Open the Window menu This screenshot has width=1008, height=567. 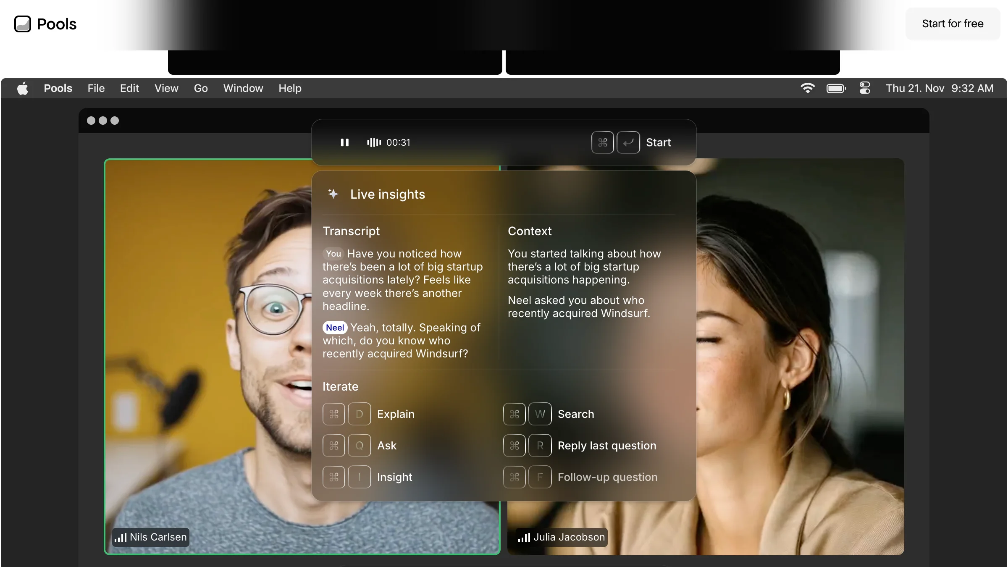point(243,88)
